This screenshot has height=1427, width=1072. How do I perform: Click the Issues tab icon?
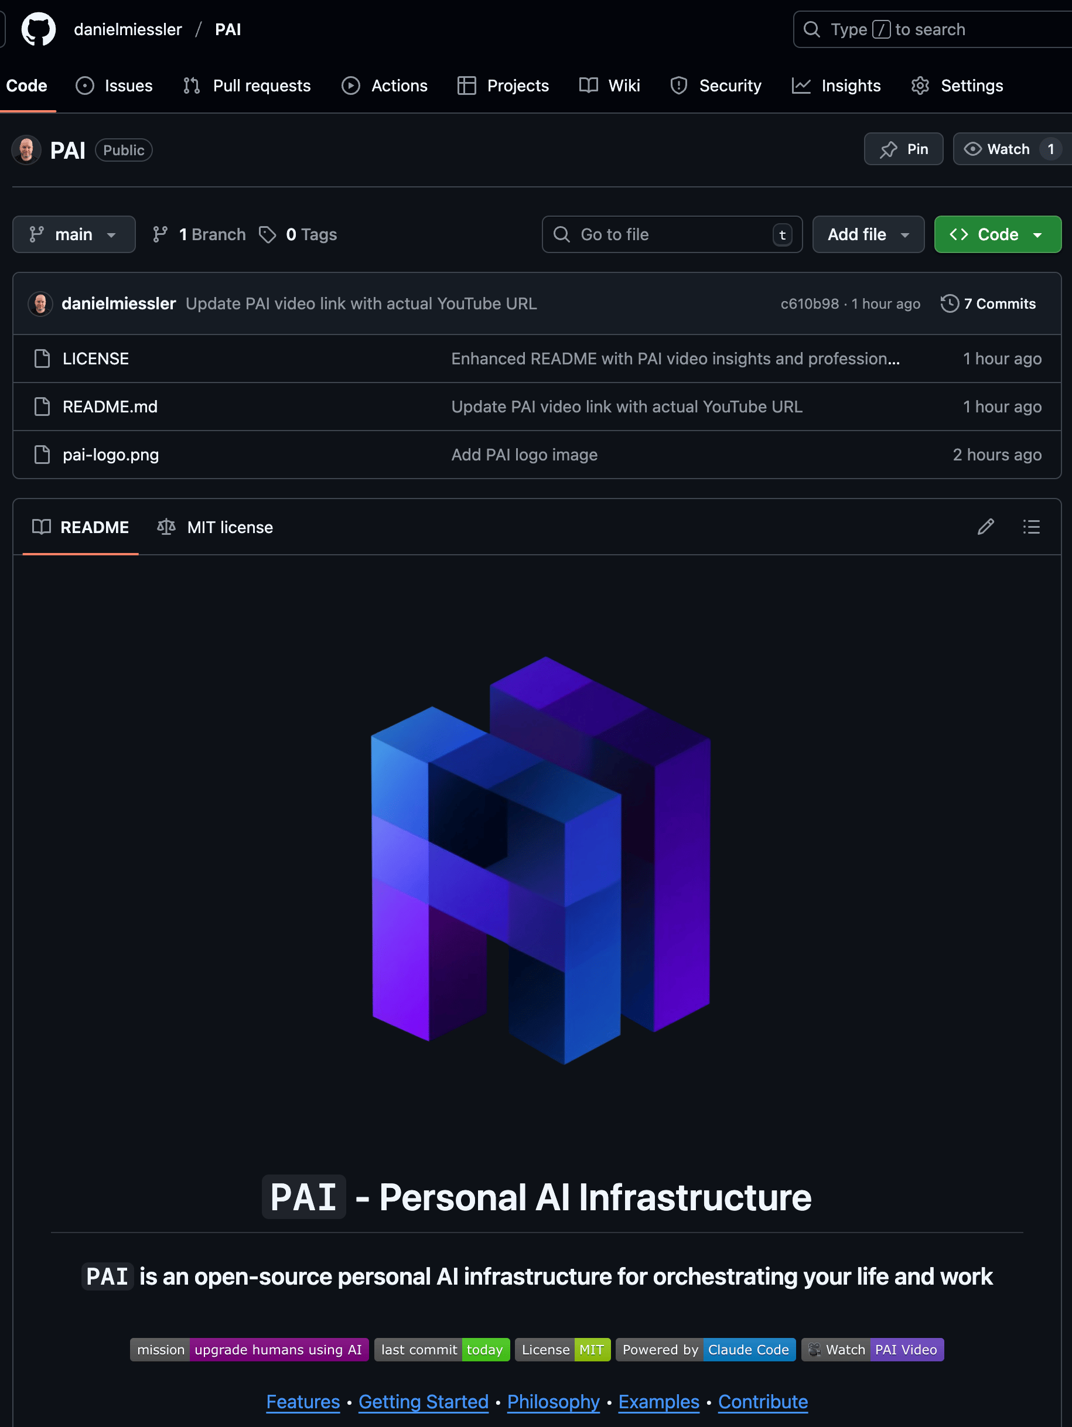click(x=84, y=86)
